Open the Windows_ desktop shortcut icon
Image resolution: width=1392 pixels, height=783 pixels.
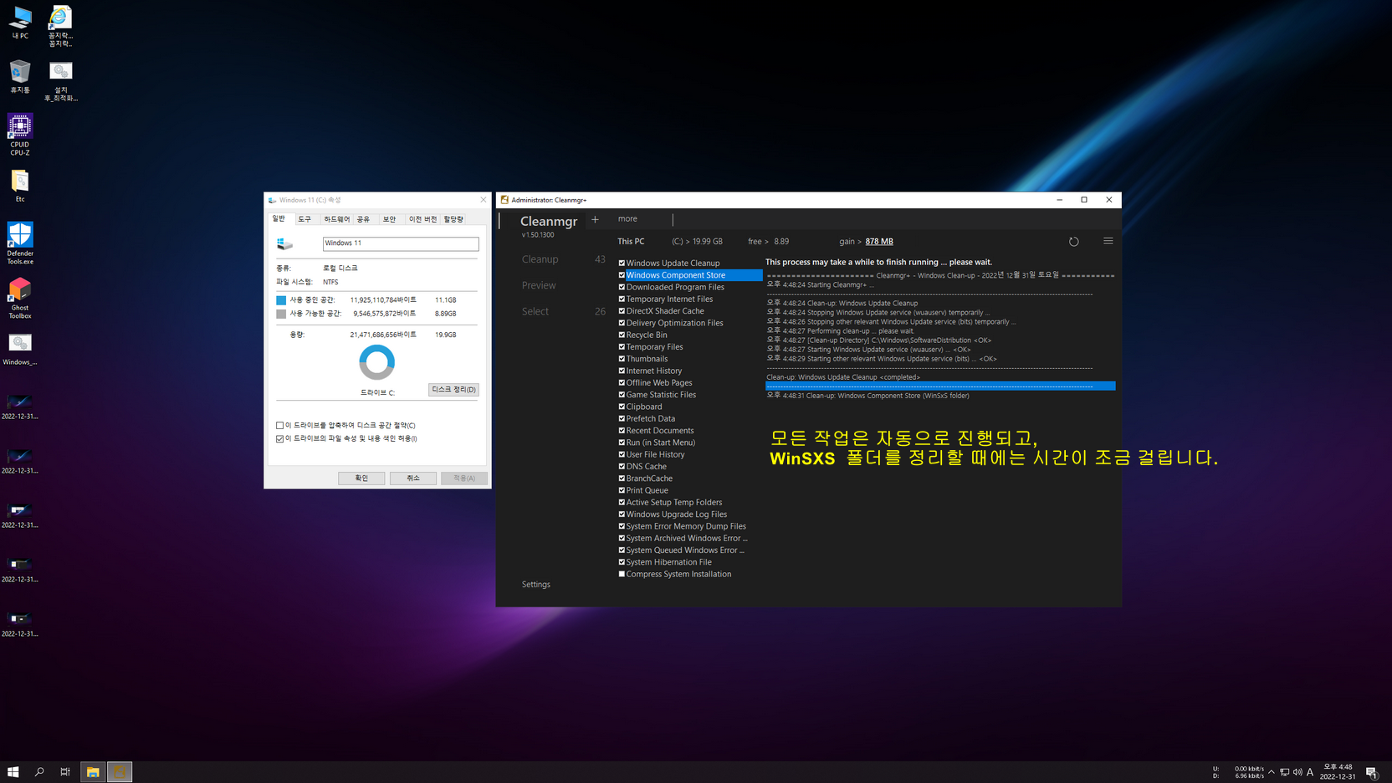[20, 350]
